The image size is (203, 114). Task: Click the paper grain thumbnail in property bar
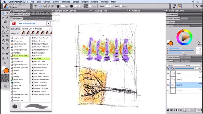(86, 6)
